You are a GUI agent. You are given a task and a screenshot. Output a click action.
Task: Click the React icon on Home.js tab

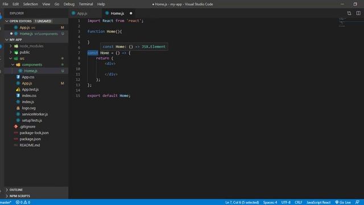pos(107,13)
